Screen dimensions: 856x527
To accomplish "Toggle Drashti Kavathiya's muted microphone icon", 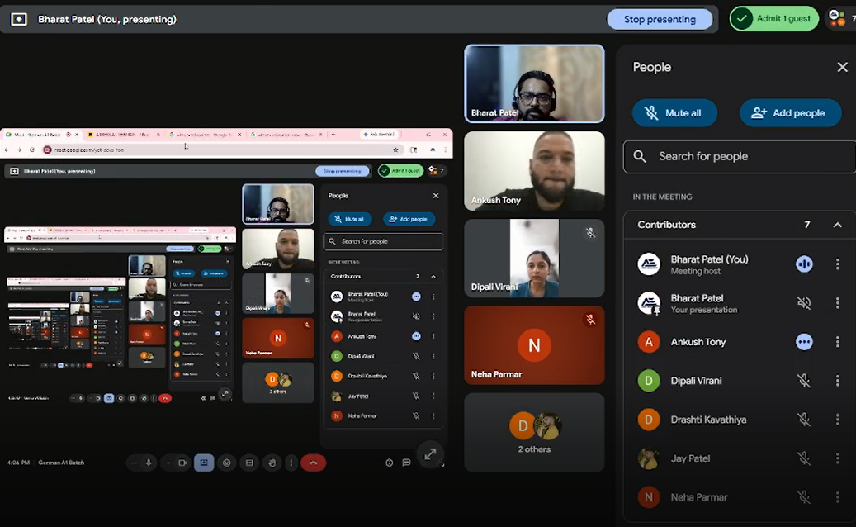I will 804,420.
